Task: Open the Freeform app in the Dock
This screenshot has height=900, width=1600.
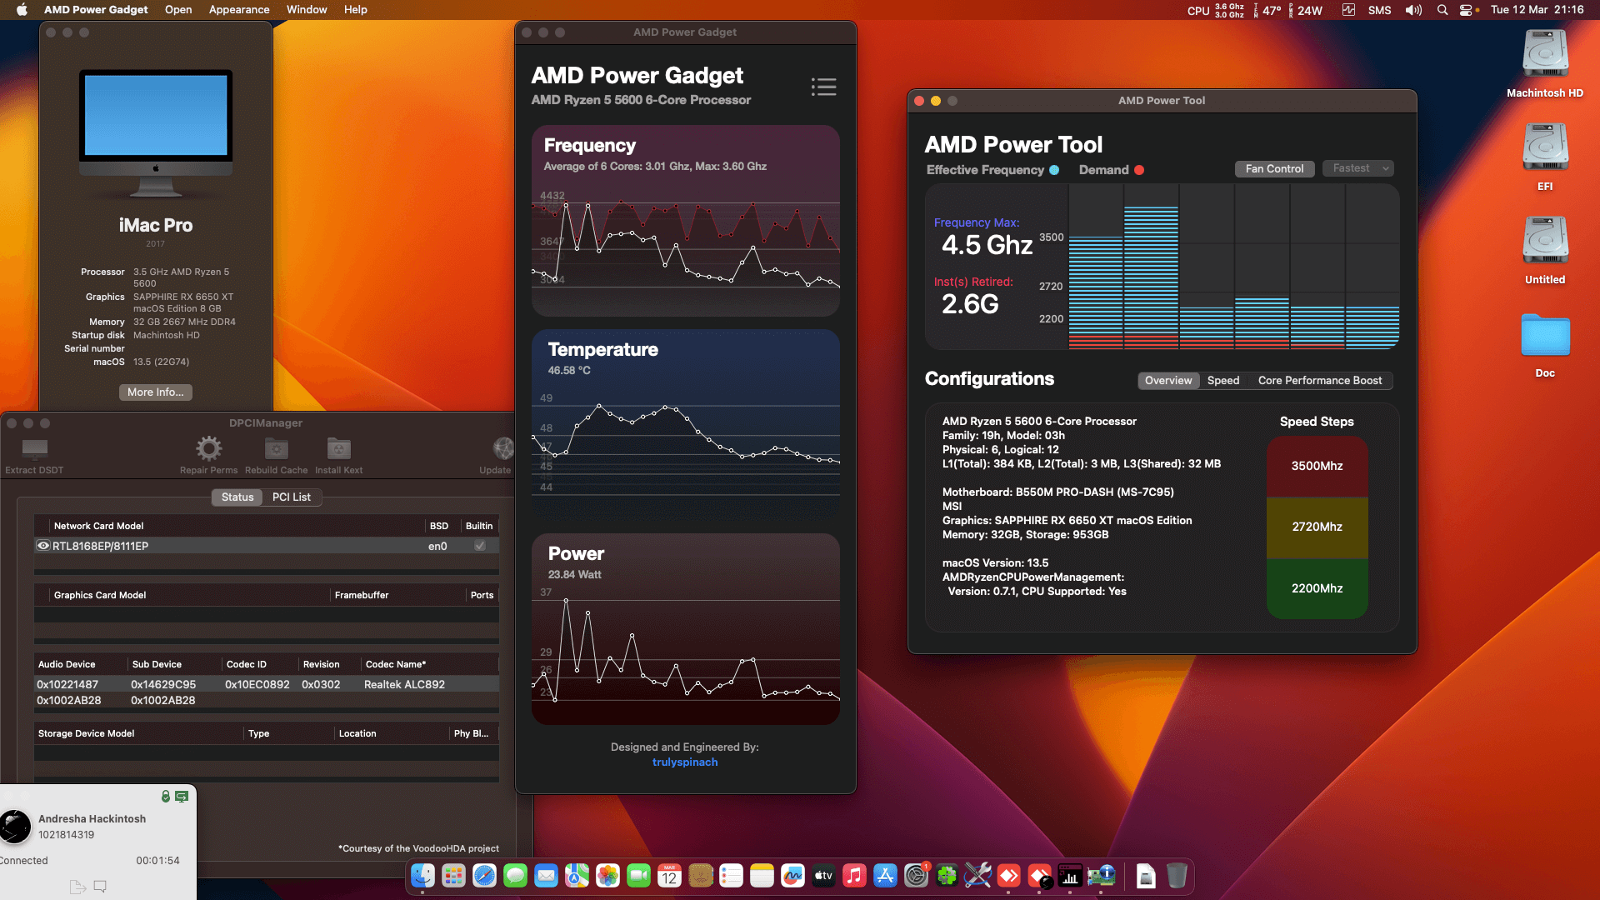Action: (792, 876)
